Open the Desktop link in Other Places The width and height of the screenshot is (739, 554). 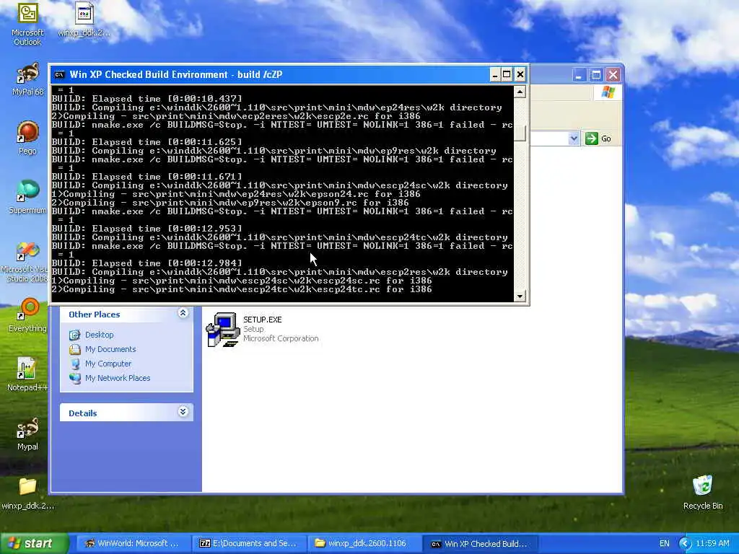100,335
